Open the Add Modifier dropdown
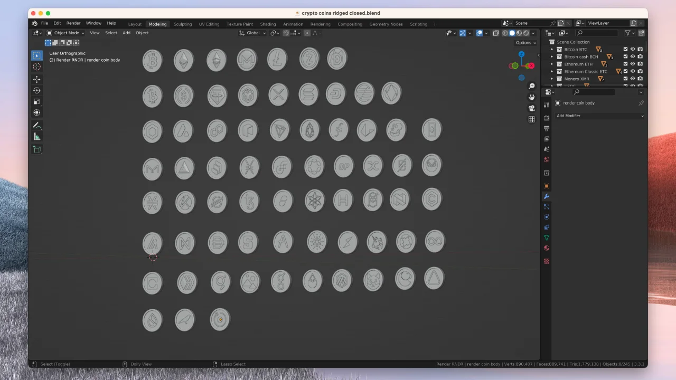This screenshot has width=676, height=380. (599, 116)
